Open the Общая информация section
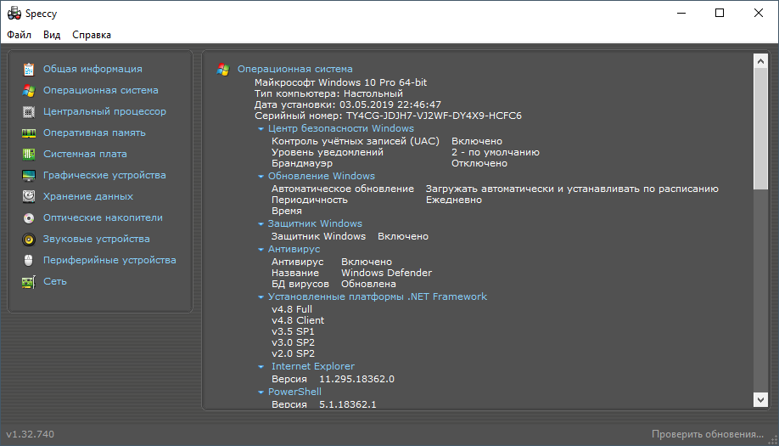This screenshot has width=779, height=446. point(92,69)
